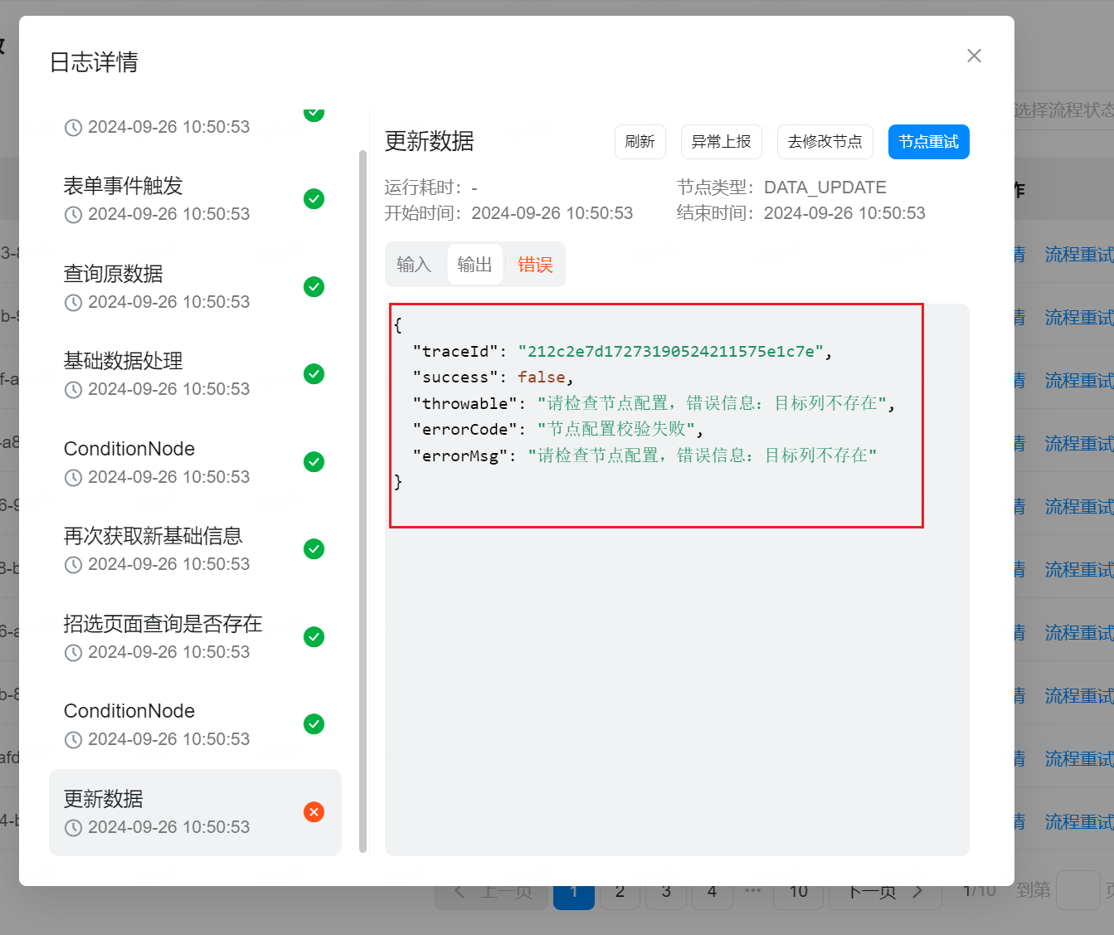Click the first 流程重试 link in background table
The height and width of the screenshot is (935, 1114).
1078,254
